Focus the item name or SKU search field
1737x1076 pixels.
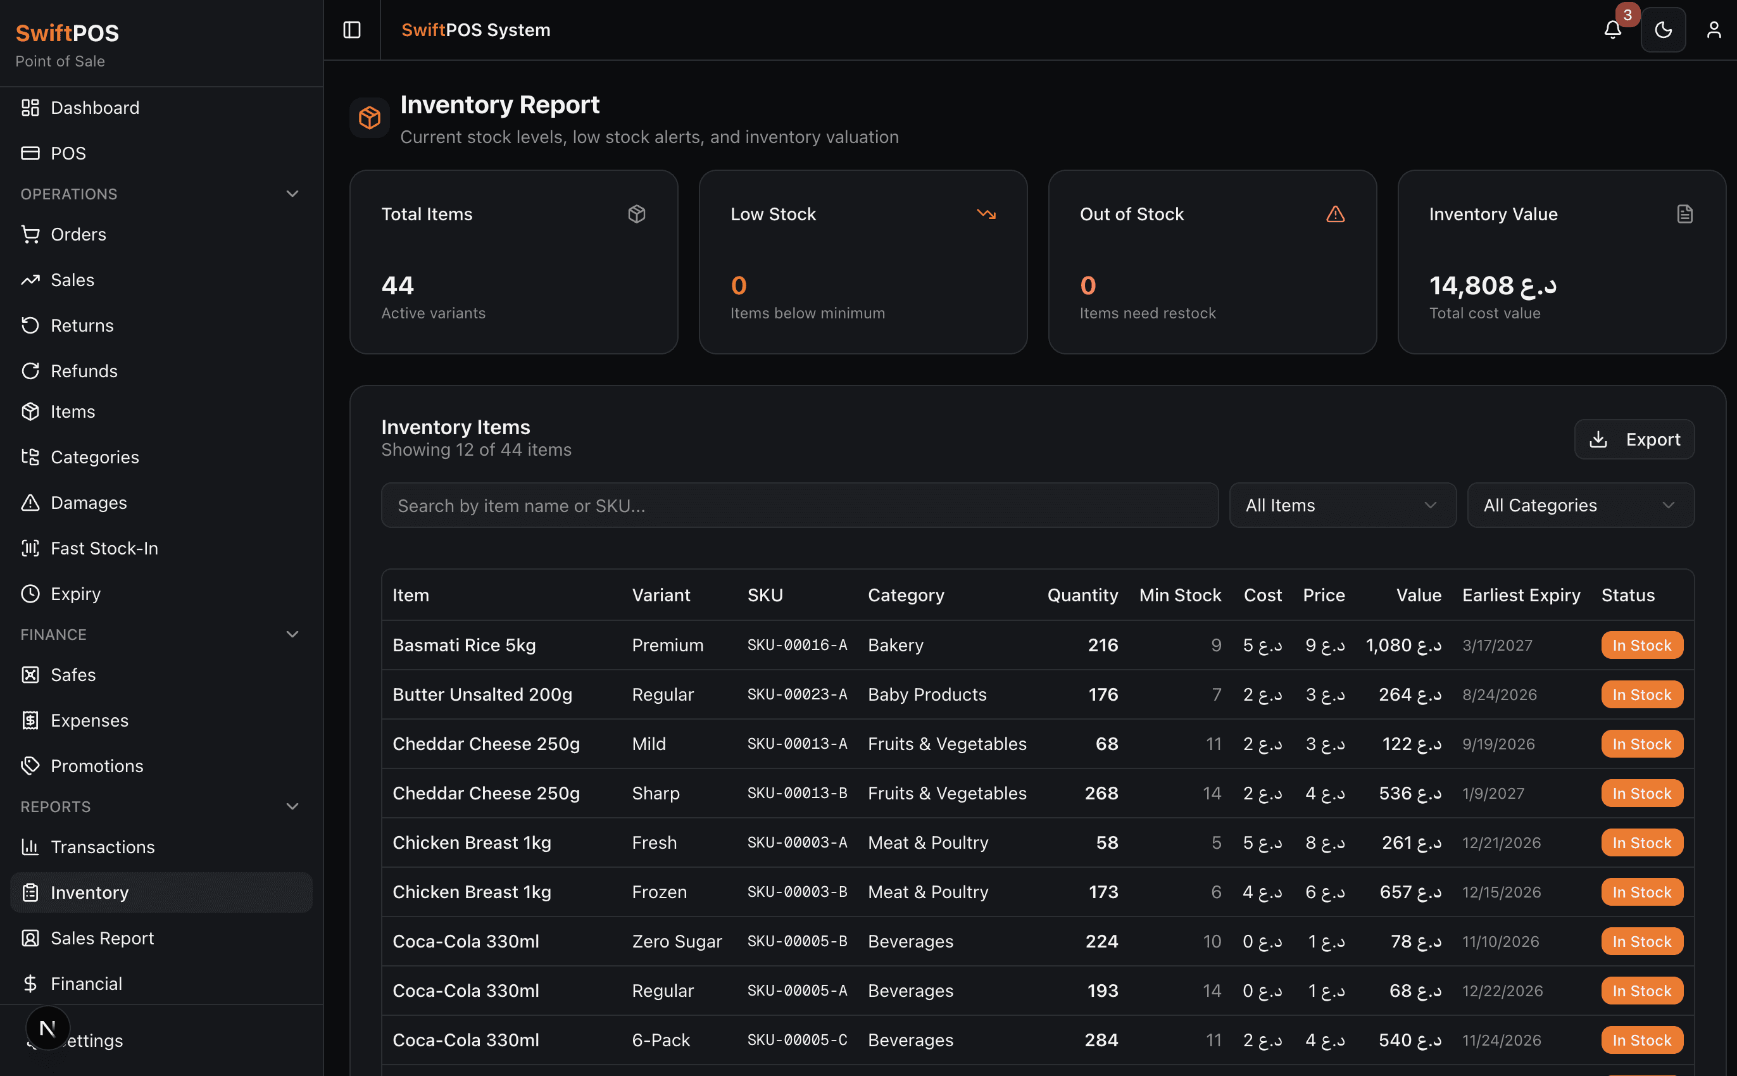click(x=799, y=505)
